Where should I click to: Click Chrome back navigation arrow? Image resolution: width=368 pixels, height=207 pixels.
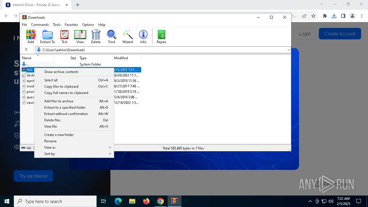pos(6,16)
